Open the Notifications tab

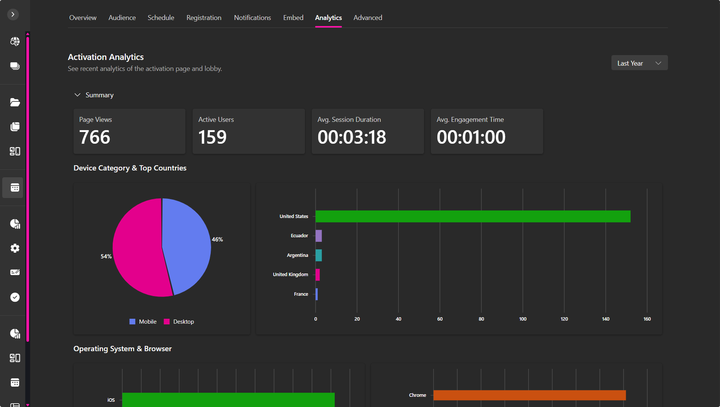click(x=252, y=18)
